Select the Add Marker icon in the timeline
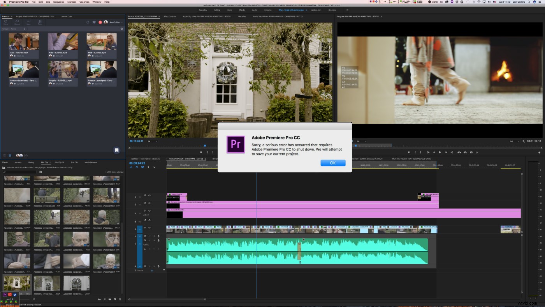 point(148,167)
